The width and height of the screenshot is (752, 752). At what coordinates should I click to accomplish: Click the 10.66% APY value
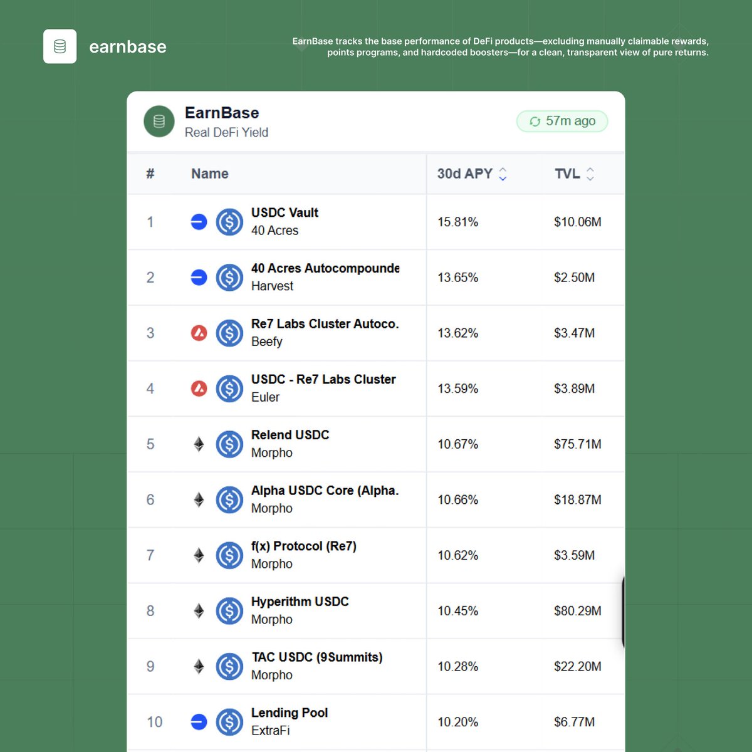458,499
